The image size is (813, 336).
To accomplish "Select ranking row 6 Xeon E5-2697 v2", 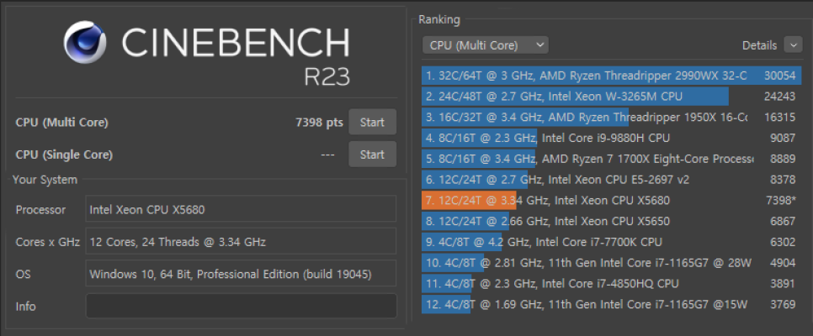I will point(612,180).
